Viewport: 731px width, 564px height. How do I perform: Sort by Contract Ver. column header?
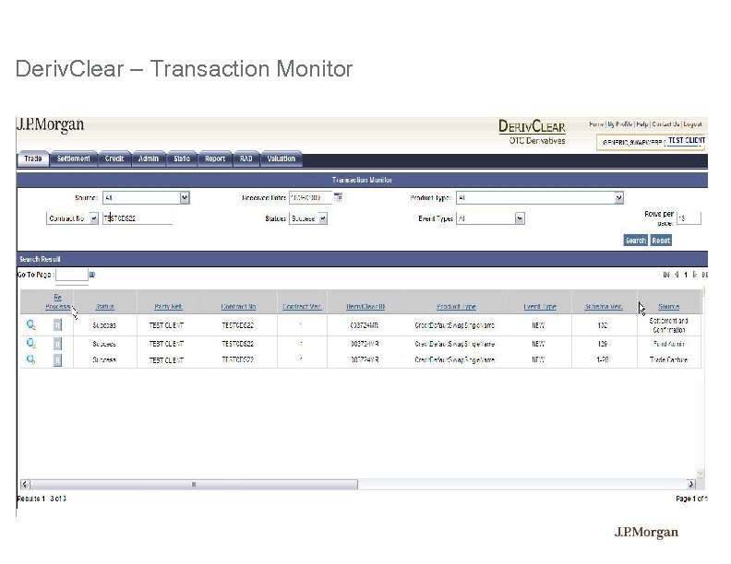[x=302, y=307]
